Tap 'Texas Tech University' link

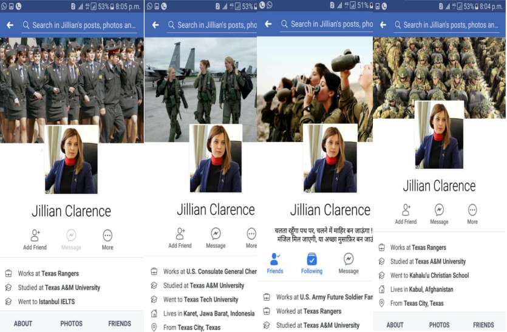pos(211,299)
